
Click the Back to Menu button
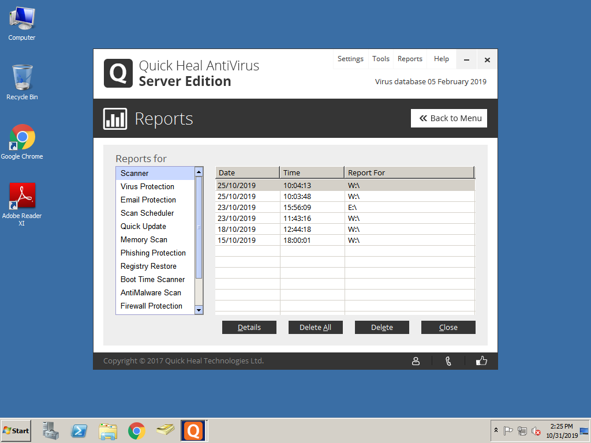[449, 118]
